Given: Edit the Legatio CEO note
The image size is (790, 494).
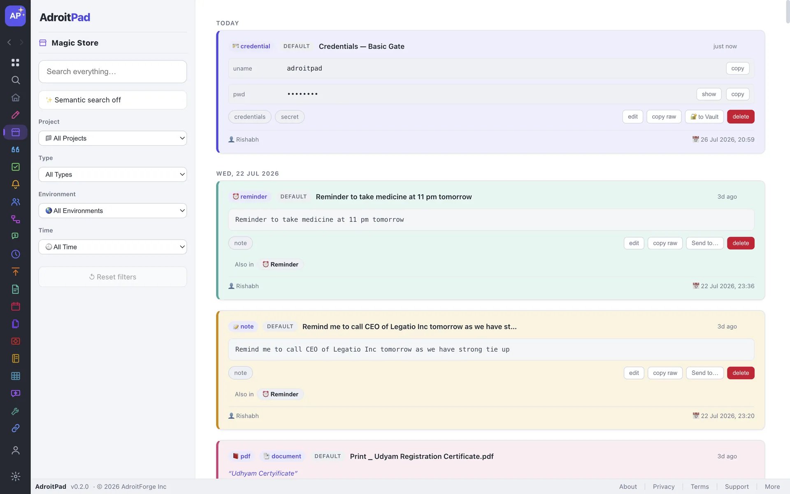Looking at the screenshot, I should pos(634,373).
